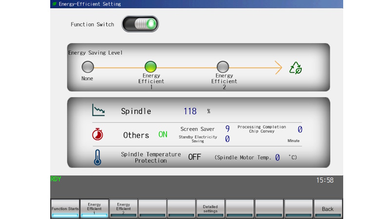Screen dimensions: 390x219
Task: Click the green recycle leaf icon
Action: tap(295, 68)
